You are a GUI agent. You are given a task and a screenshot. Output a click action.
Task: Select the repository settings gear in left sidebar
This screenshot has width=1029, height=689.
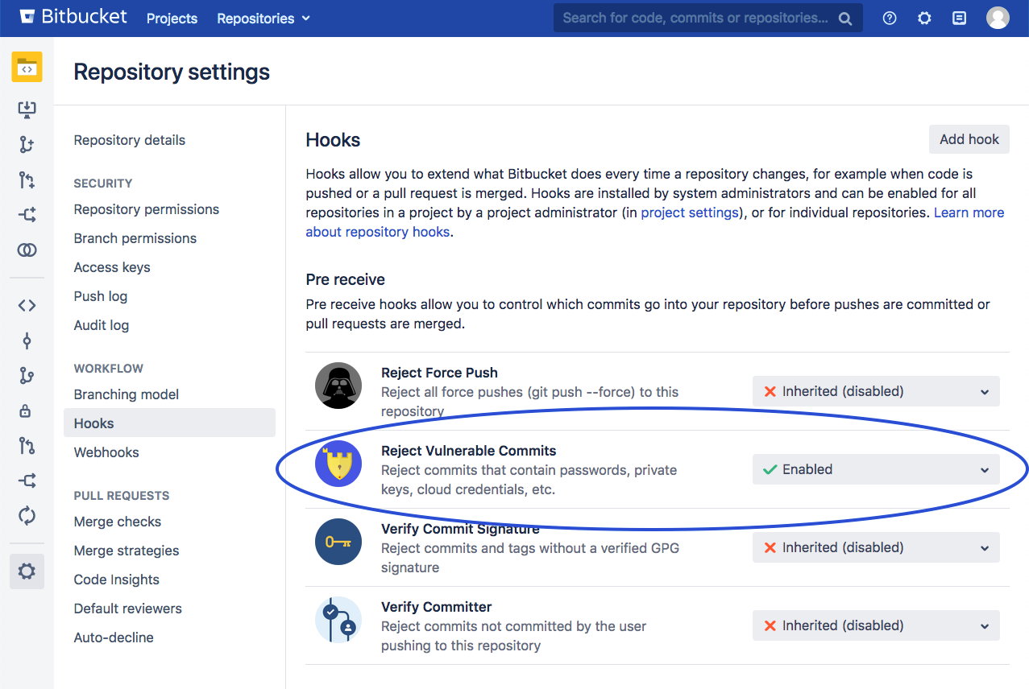pos(27,571)
